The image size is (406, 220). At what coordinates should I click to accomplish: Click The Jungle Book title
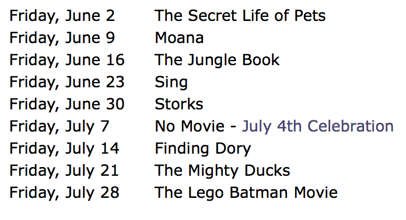pyautogui.click(x=217, y=61)
